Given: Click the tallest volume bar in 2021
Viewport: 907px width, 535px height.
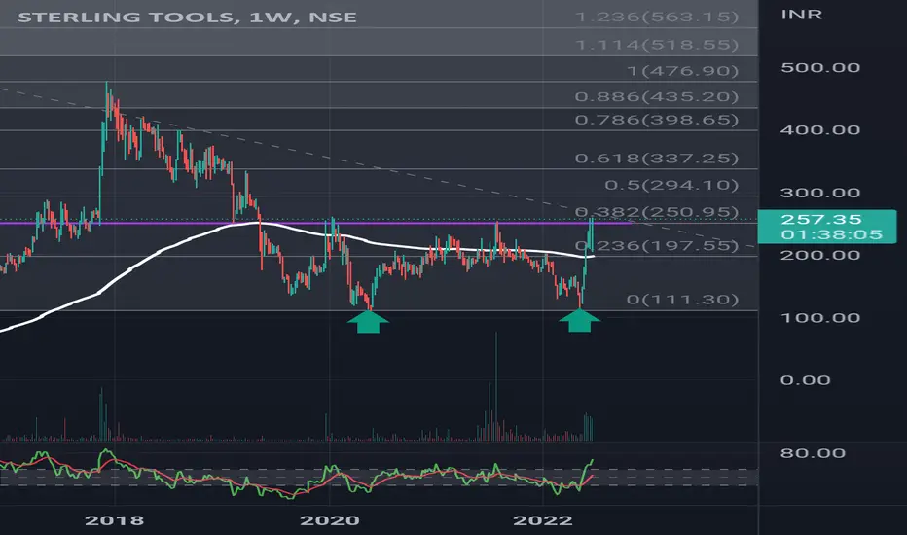Looking at the screenshot, I should tap(495, 386).
